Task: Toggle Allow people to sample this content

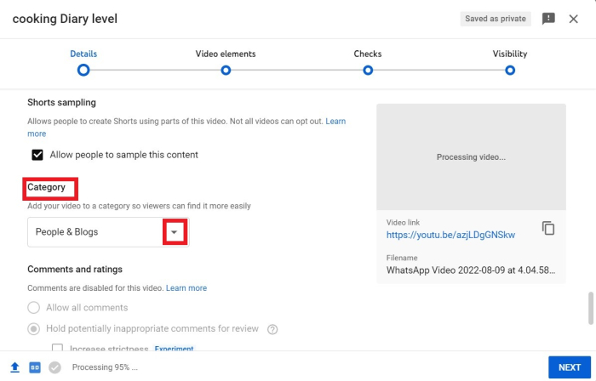Action: tap(37, 155)
